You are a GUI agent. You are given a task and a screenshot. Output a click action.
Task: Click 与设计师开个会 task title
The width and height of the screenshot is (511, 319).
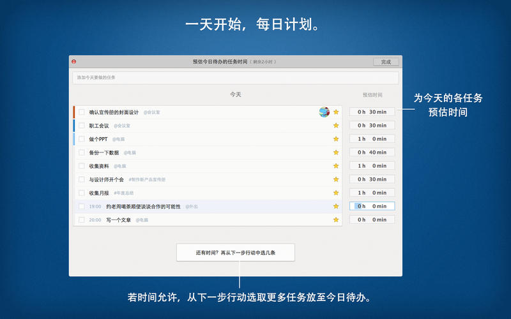(107, 180)
